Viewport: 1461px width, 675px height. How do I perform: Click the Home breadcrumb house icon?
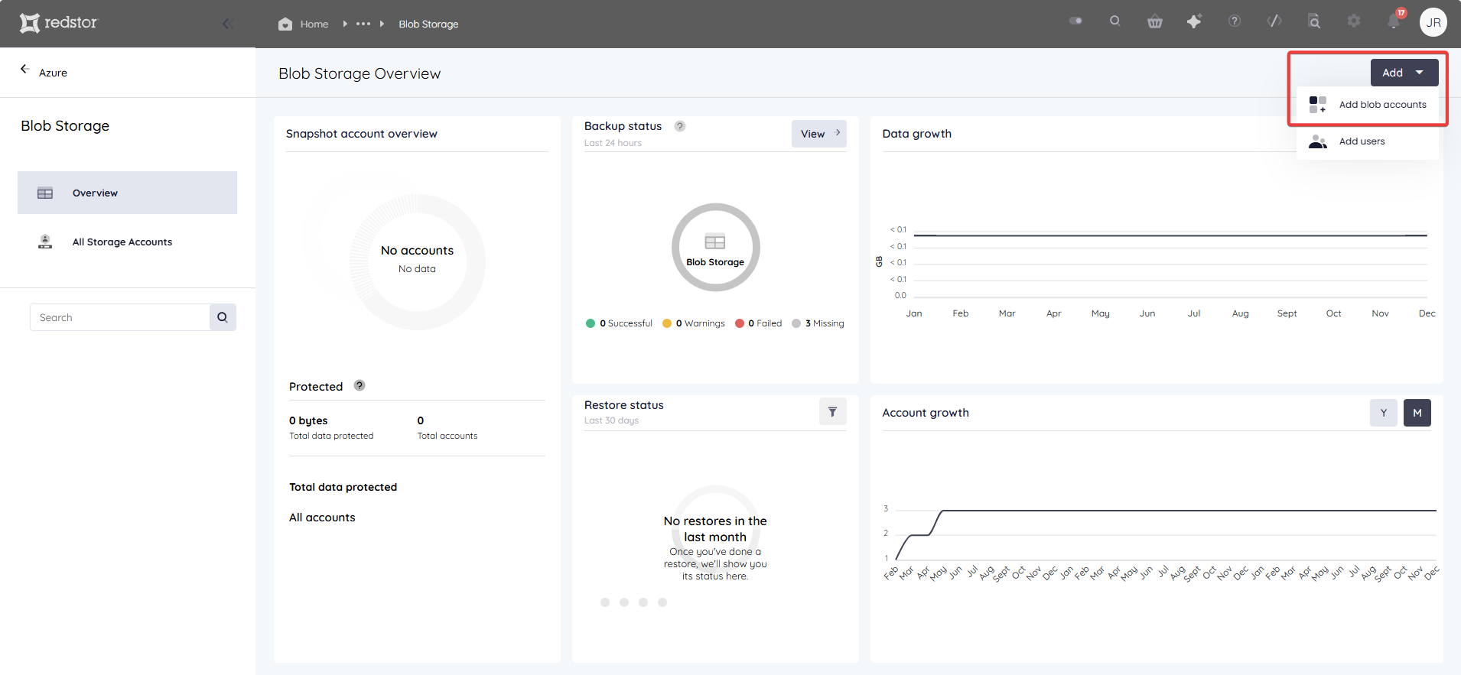pos(285,24)
